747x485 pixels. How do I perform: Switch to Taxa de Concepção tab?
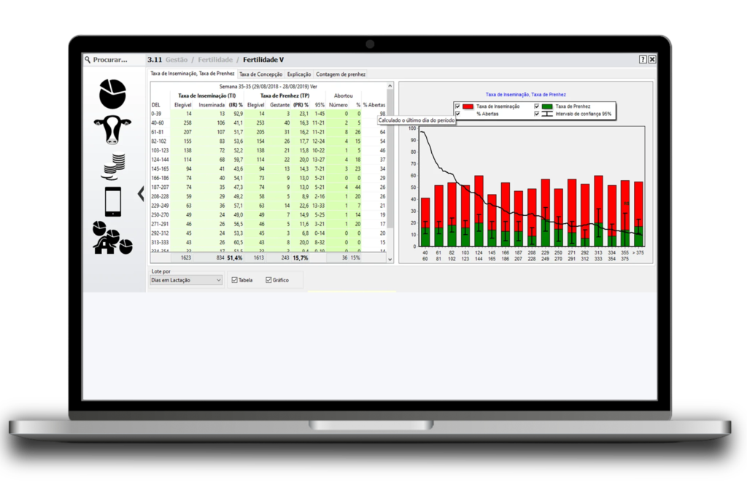(260, 74)
